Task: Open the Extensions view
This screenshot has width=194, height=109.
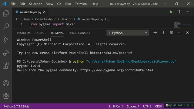Action: click(x=6, y=66)
